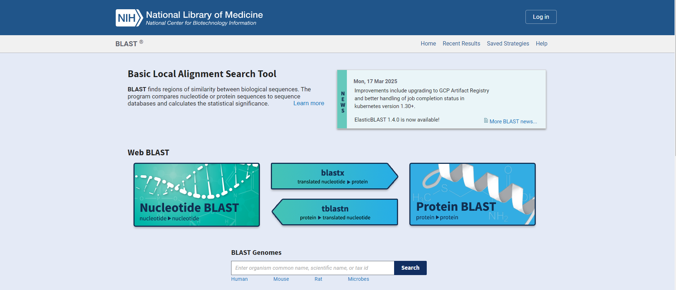676x290 pixels.
Task: Select the blastx arrow tile
Action: click(332, 176)
